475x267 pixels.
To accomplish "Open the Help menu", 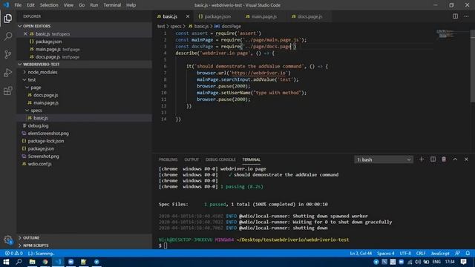I will point(131,5).
